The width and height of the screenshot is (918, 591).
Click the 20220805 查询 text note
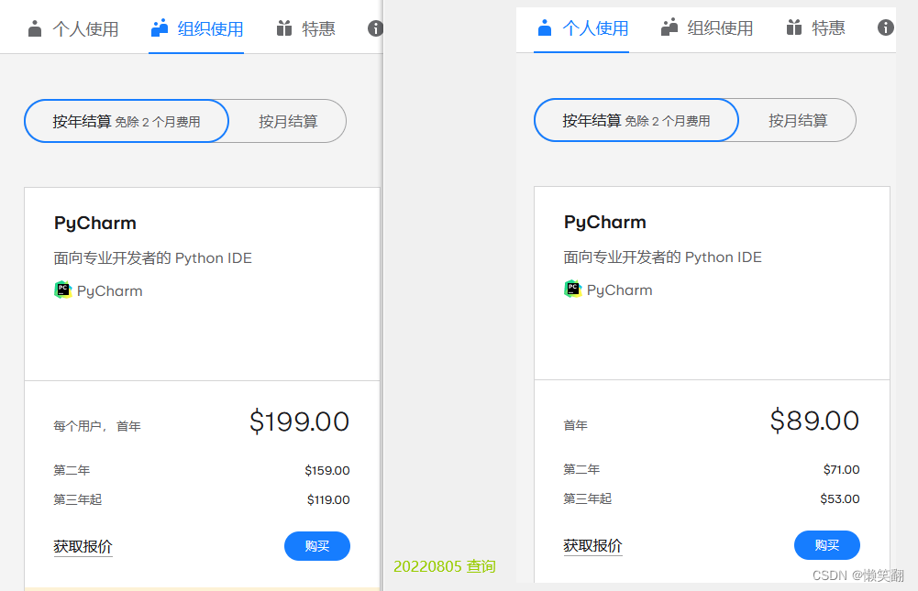[x=444, y=566]
